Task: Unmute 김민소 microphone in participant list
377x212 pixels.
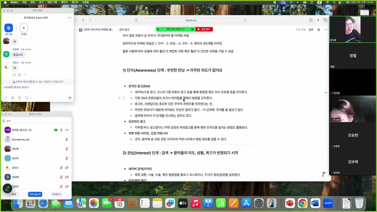Action: [x=61, y=168]
